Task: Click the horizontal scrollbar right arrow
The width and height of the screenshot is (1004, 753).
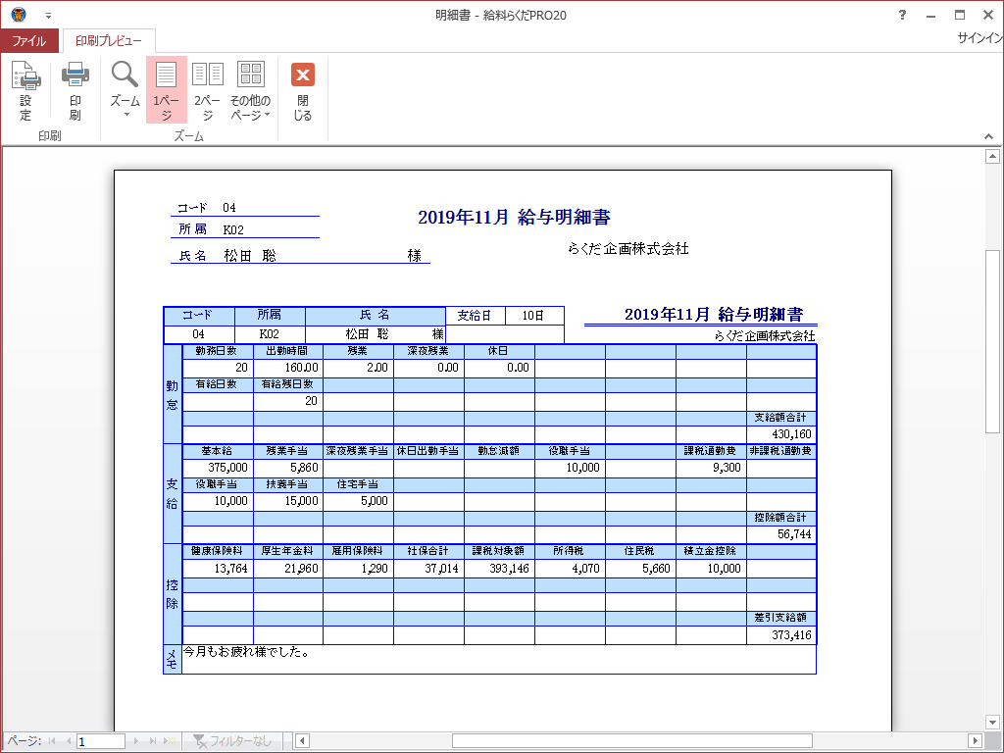Action: 975,741
